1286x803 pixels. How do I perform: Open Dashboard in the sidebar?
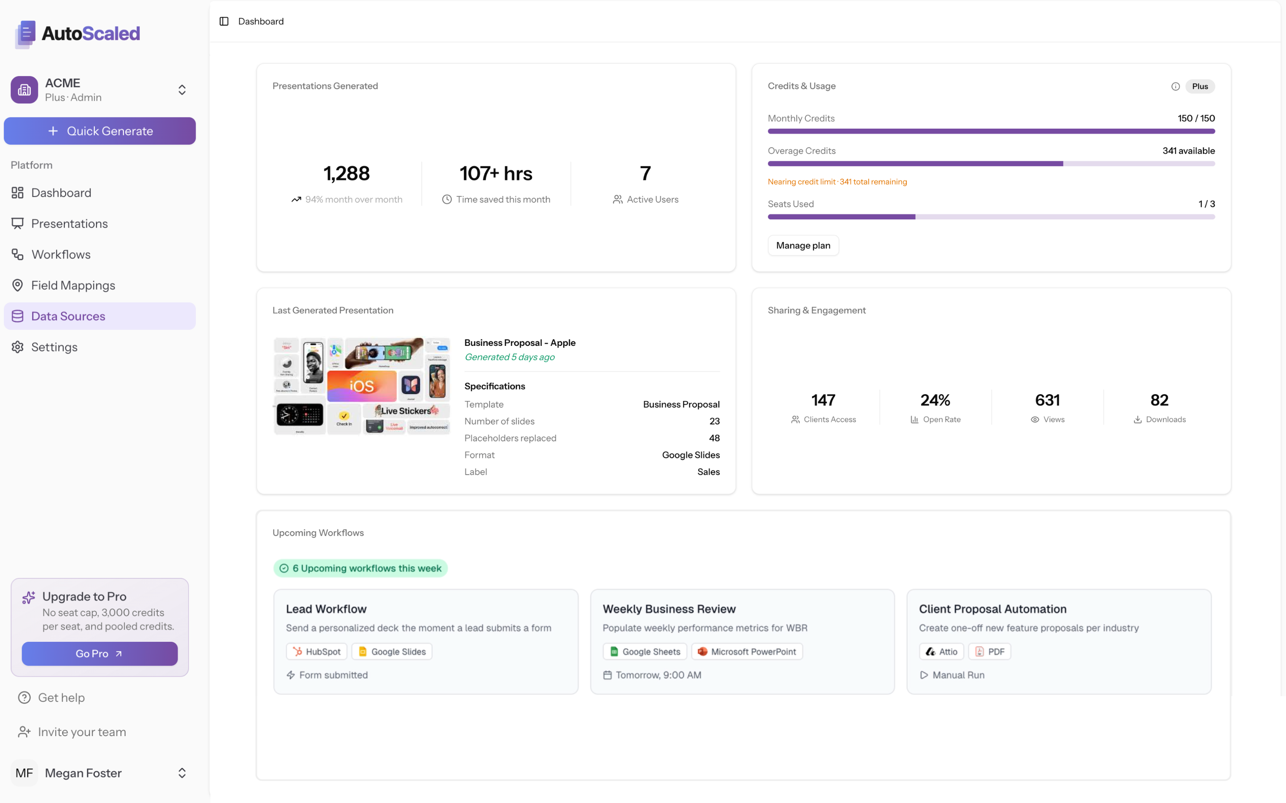[100, 193]
